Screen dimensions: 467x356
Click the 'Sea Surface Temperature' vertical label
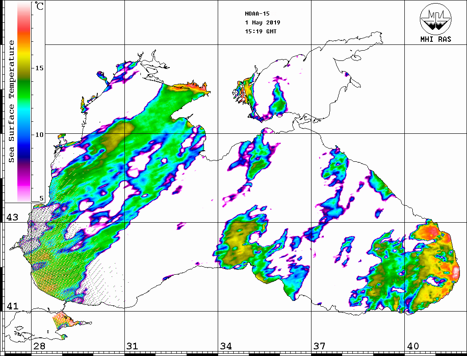point(12,102)
